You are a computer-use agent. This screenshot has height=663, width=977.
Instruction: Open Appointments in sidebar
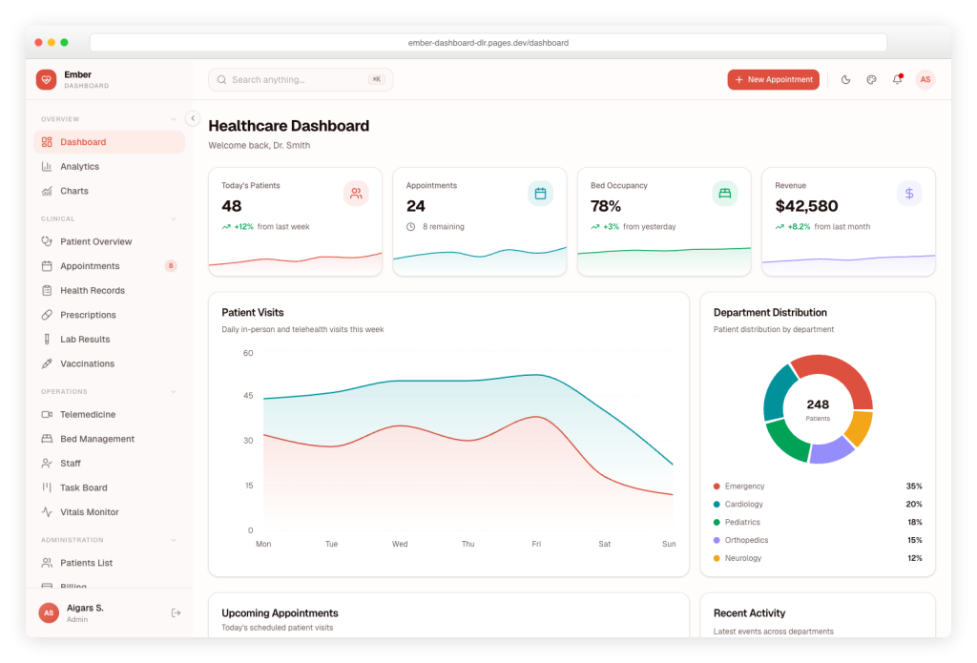(x=109, y=266)
